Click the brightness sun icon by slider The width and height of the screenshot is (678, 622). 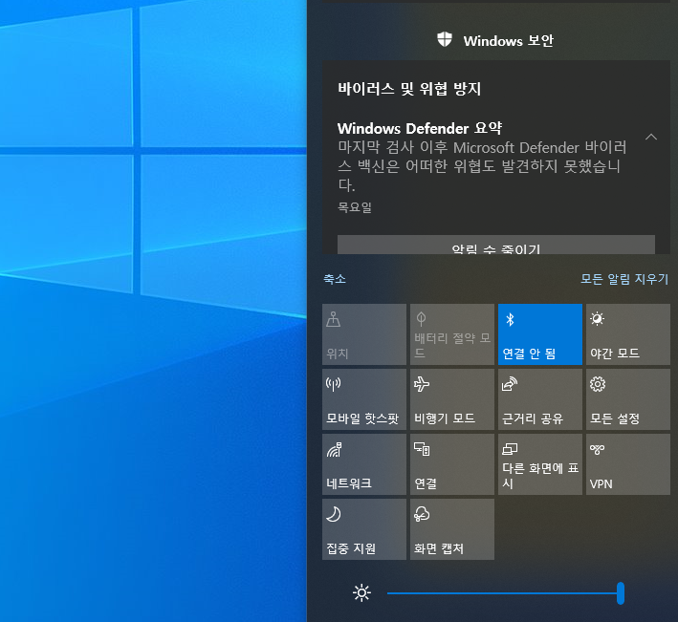click(361, 592)
